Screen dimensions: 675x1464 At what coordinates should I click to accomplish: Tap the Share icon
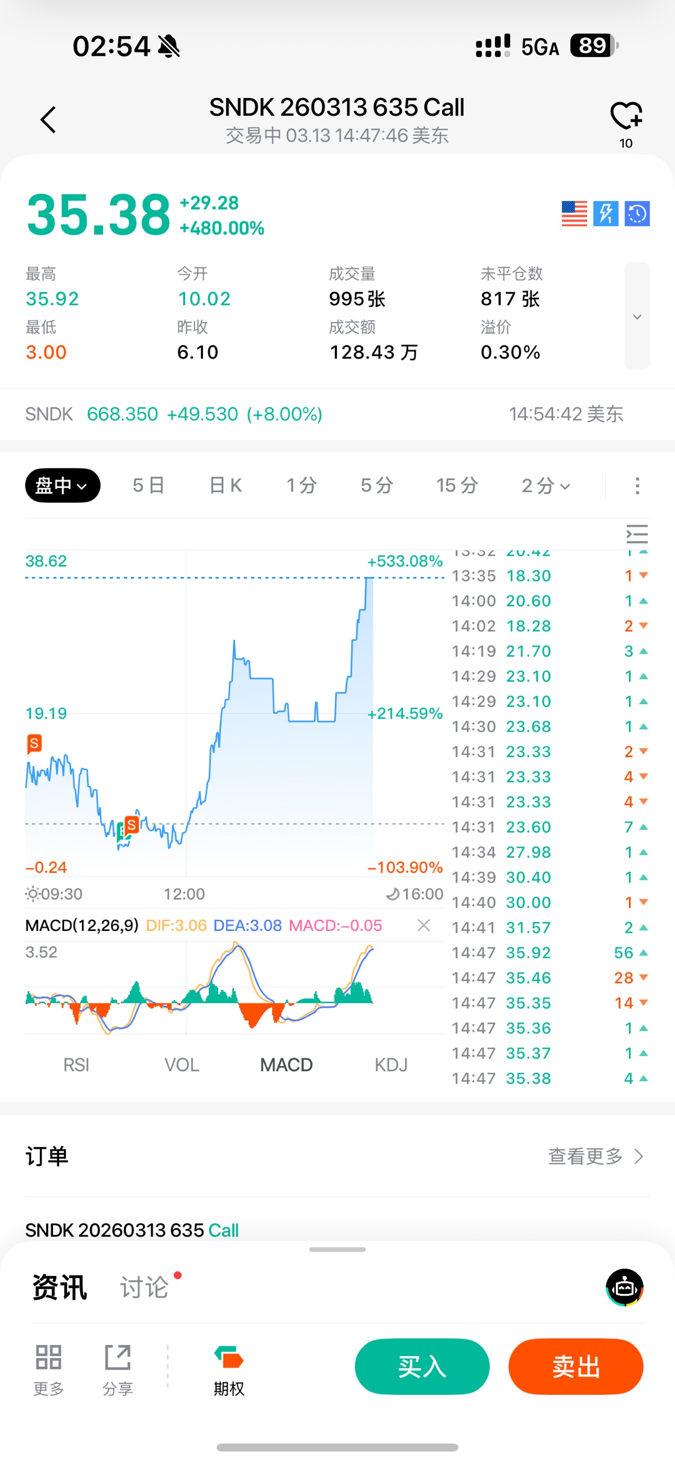pos(118,1369)
